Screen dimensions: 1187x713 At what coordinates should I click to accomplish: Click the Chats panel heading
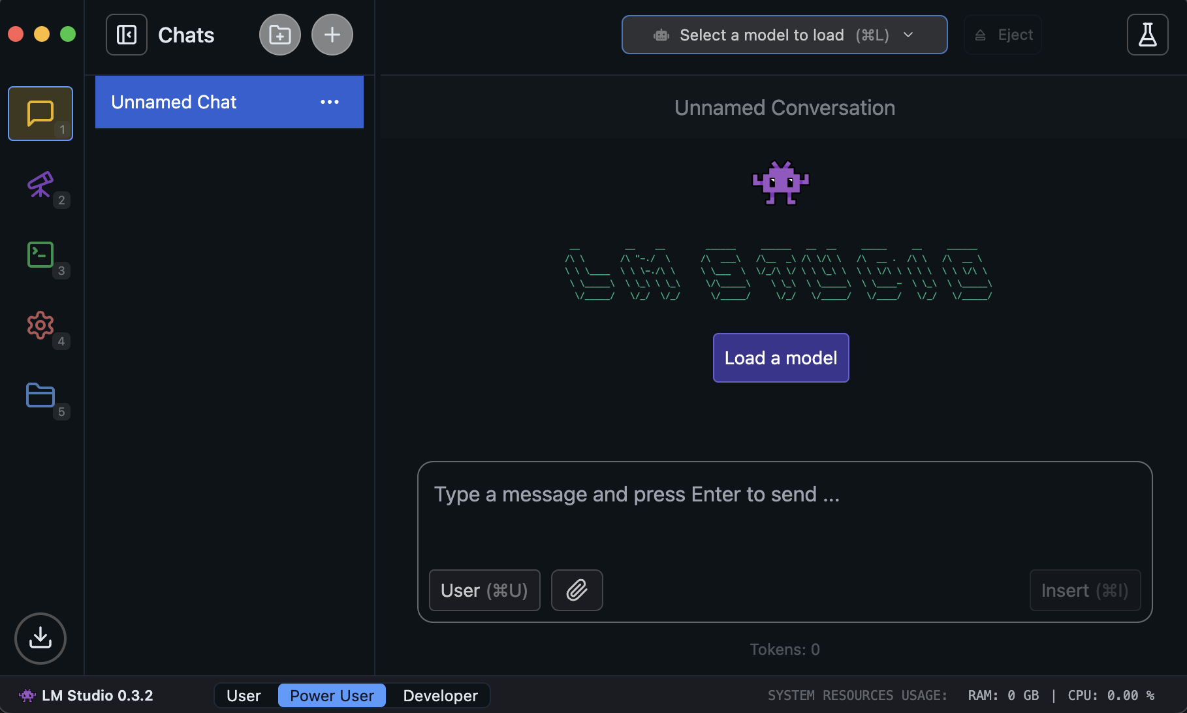click(x=186, y=35)
